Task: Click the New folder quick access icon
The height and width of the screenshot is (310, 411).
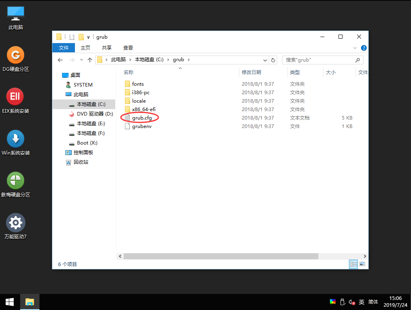Action: (81, 37)
